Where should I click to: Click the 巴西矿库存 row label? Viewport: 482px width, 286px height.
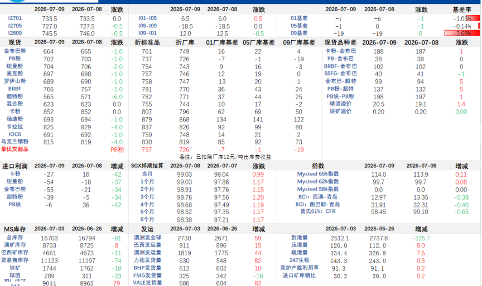[15, 253]
